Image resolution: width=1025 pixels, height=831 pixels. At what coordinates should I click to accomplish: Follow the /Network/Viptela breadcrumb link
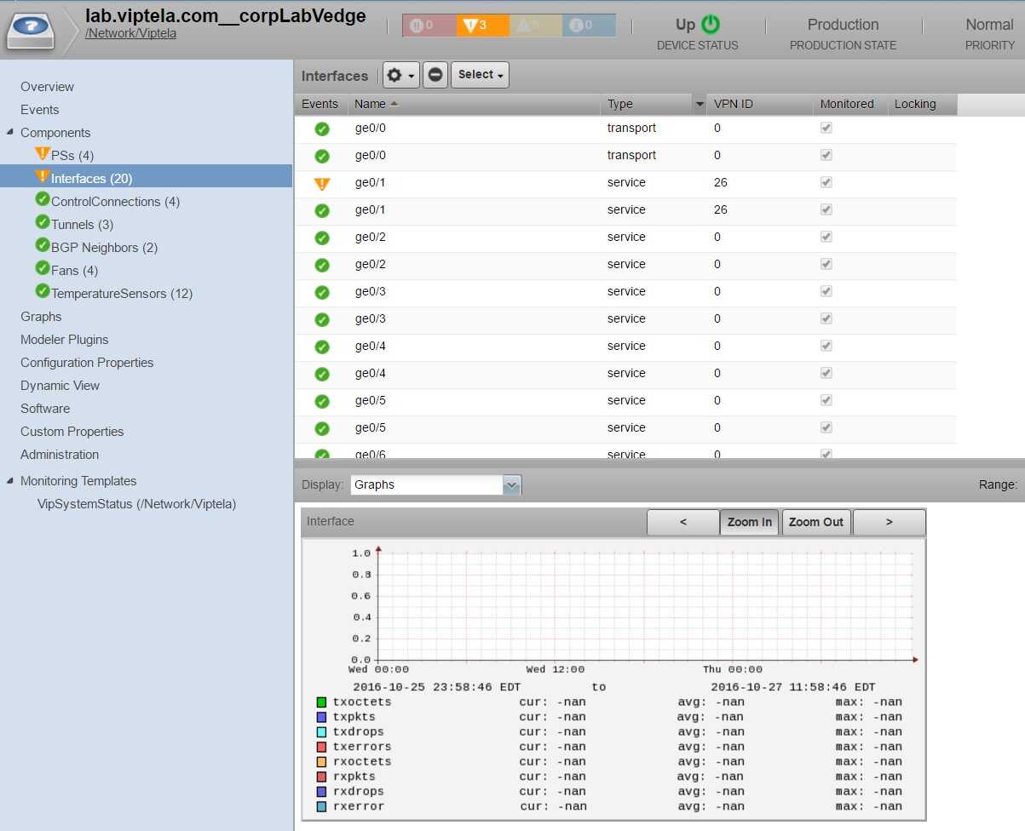pyautogui.click(x=130, y=34)
